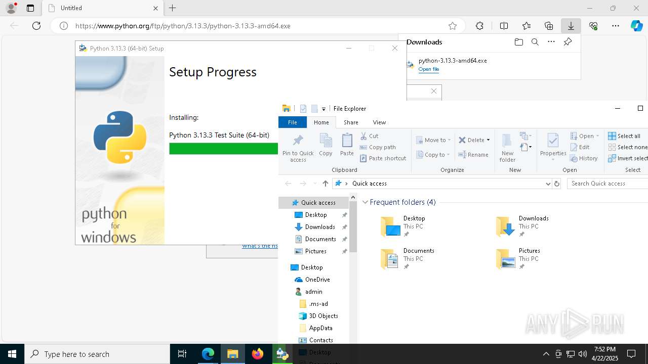Click the Edge address bar URL
Viewport: 648px width, 364px height.
tap(183, 26)
